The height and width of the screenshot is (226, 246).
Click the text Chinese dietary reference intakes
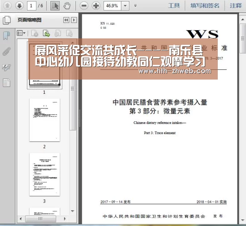point(160,123)
